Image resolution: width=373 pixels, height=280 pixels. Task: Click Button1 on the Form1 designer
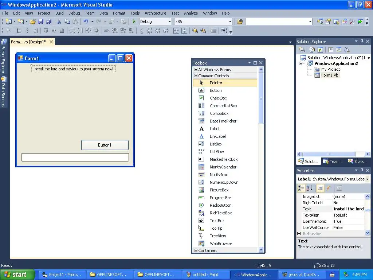(x=105, y=145)
